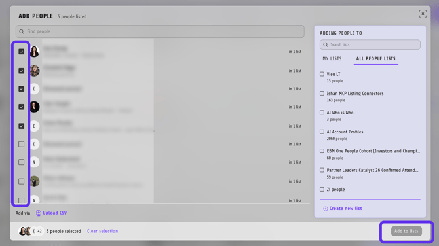Check the checkbox beside the A avatar
Screen dimensions: 439x246
tap(21, 200)
